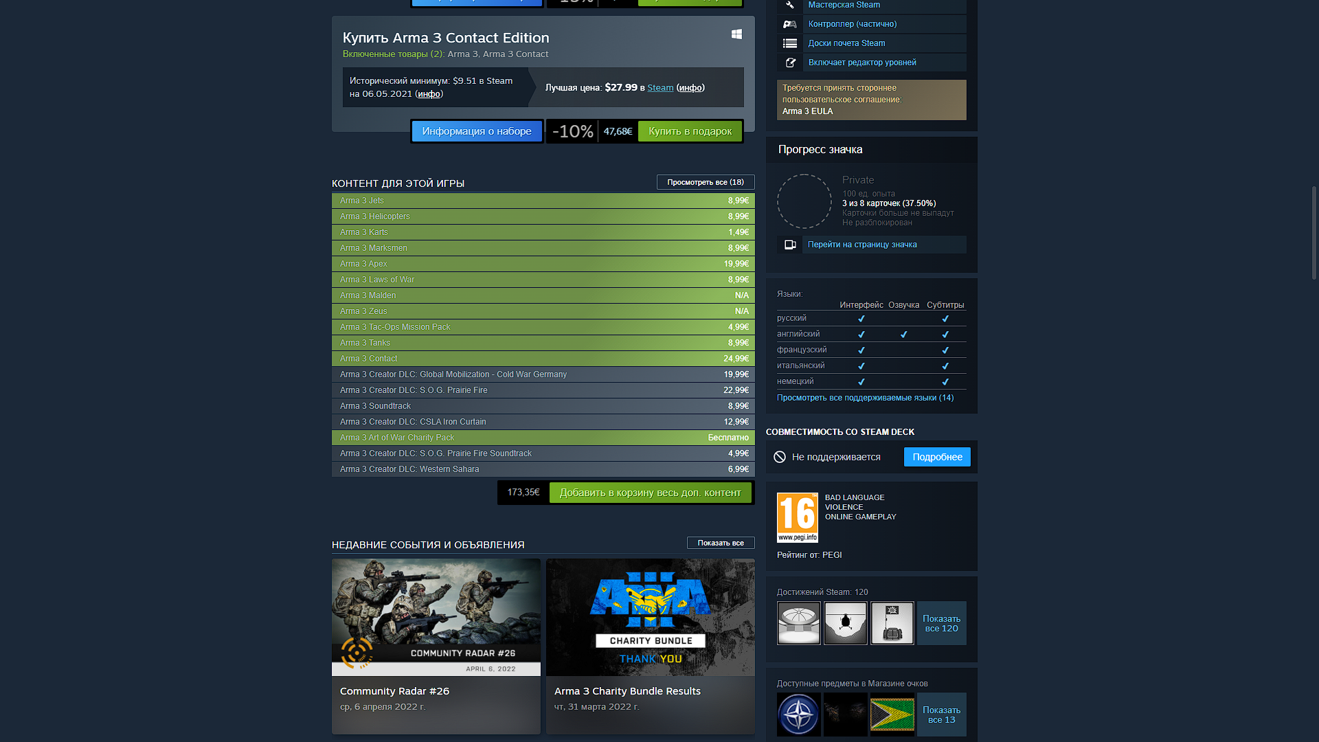View all 14 supported languages

point(865,398)
